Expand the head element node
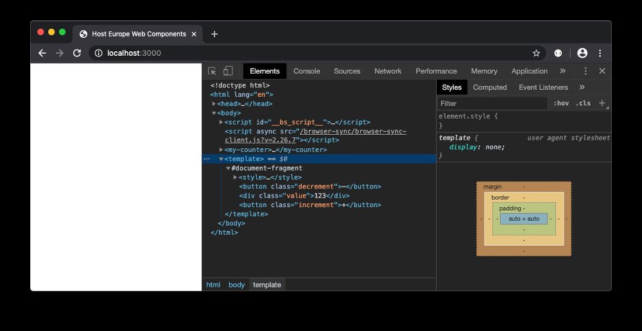Viewport: 642px width, 331px height. 214,104
